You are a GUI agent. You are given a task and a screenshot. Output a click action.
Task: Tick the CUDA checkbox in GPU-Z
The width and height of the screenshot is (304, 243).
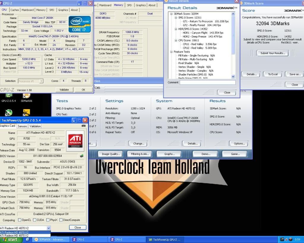34,220
